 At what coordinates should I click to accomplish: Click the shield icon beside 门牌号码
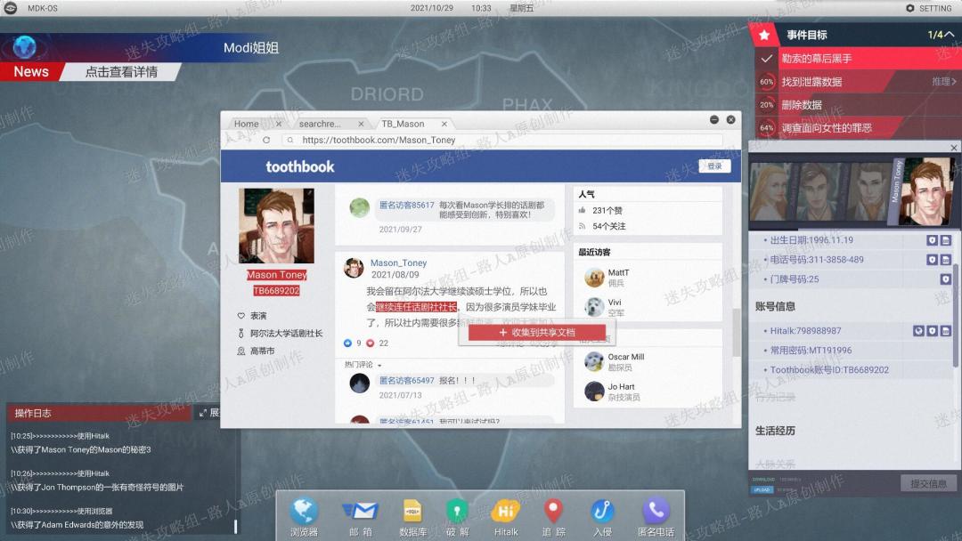945,279
